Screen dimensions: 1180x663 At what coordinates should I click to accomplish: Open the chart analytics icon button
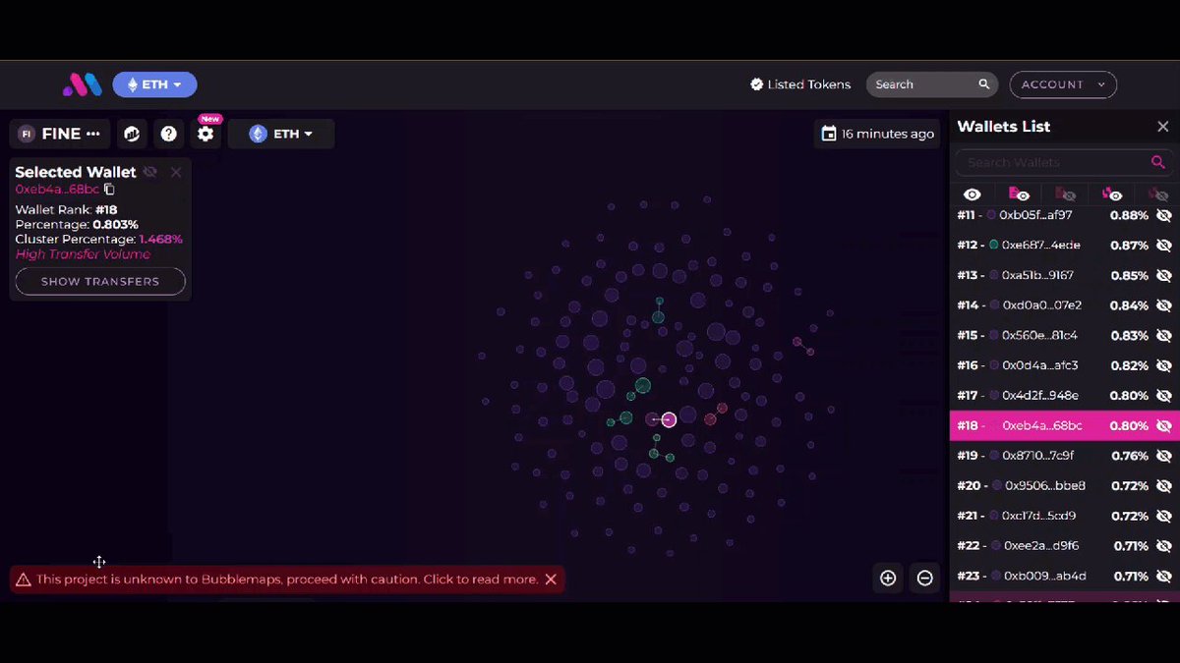(x=132, y=134)
